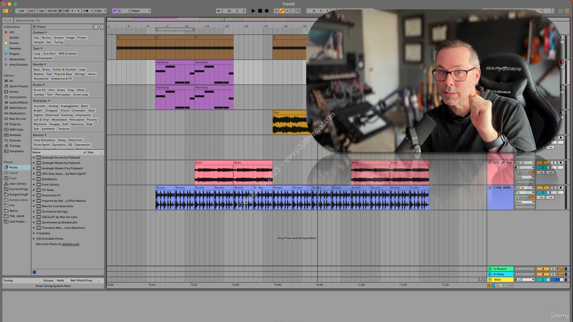This screenshot has width=573, height=322.
Task: Select the Drum Kit filter tag
Action: click(39, 90)
